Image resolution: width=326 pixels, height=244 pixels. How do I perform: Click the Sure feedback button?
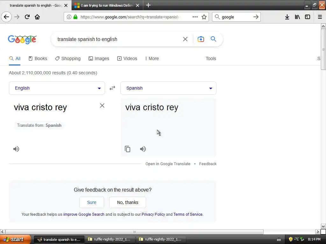(92, 202)
